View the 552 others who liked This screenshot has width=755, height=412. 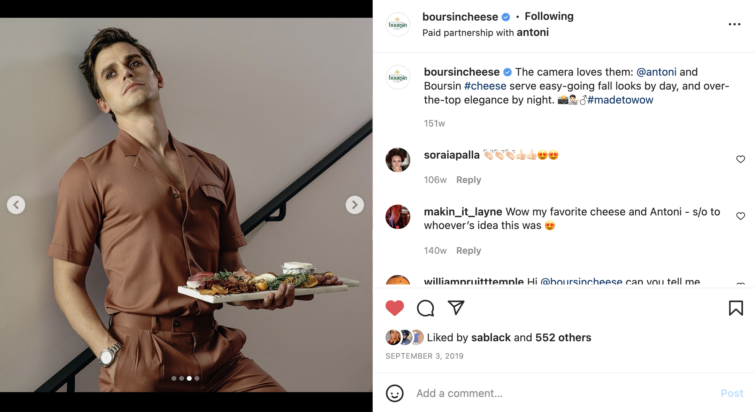point(563,337)
